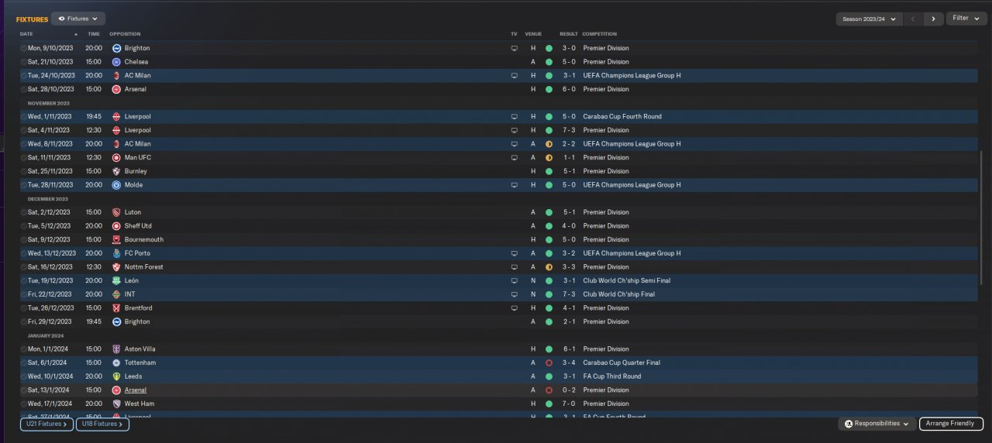Screen dimensions: 992x443
Task: Toggle the round marker beside Sat, 4/11/2023
Action: [24, 130]
